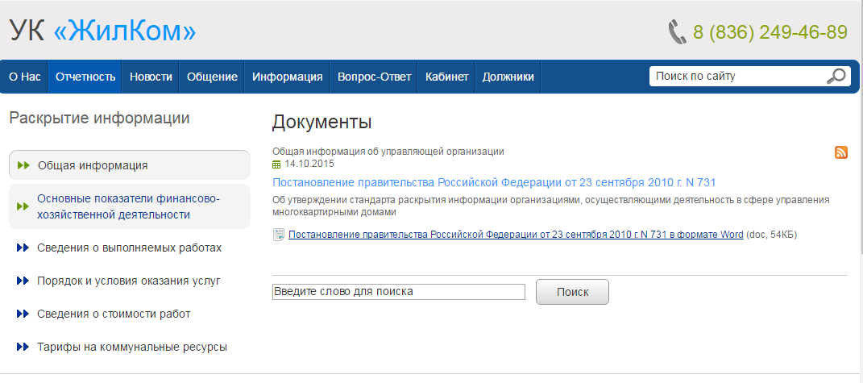Open Сведения о выполняемых работах sidebar item
Image resolution: width=863 pixels, height=383 pixels.
pyautogui.click(x=130, y=248)
